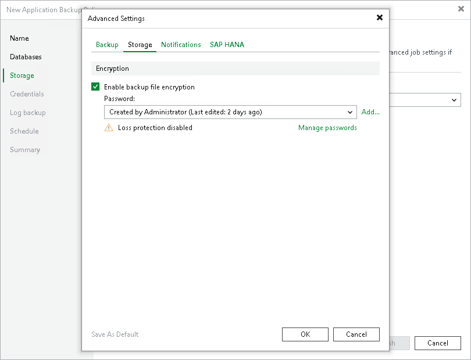Switch to the Backup tab
Viewport: 471px width, 360px height.
click(106, 44)
